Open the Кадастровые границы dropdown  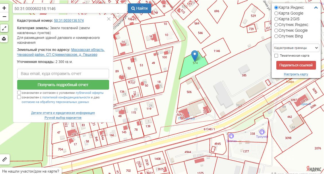(296, 48)
